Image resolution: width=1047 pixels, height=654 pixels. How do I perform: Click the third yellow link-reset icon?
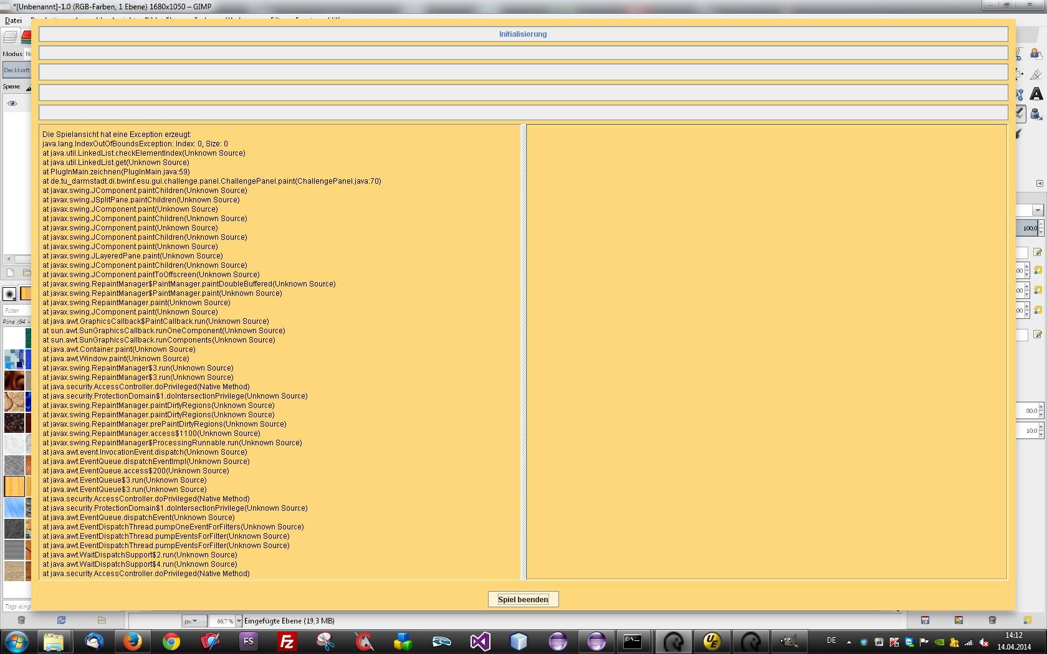click(x=1038, y=310)
